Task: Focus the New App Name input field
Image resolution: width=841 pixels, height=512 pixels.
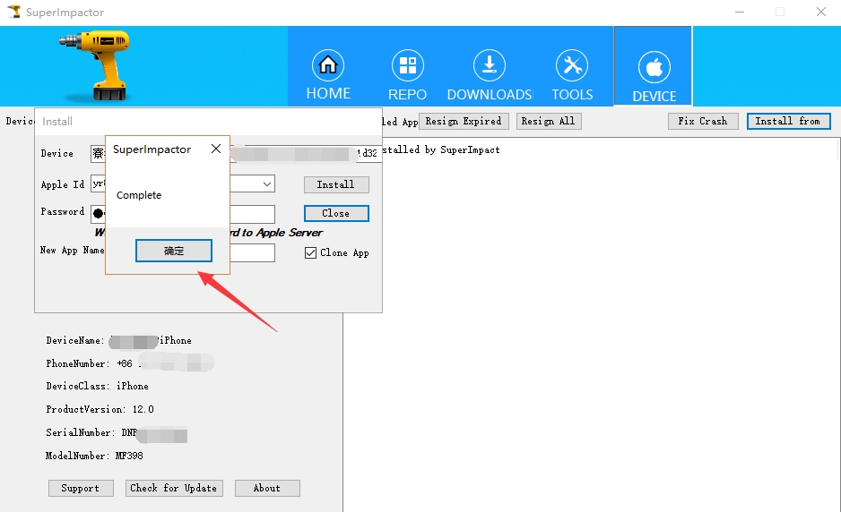Action: [252, 252]
